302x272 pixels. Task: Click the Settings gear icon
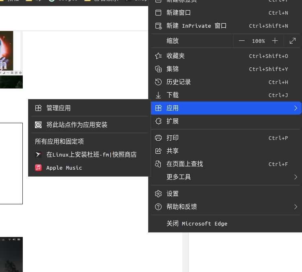click(158, 194)
